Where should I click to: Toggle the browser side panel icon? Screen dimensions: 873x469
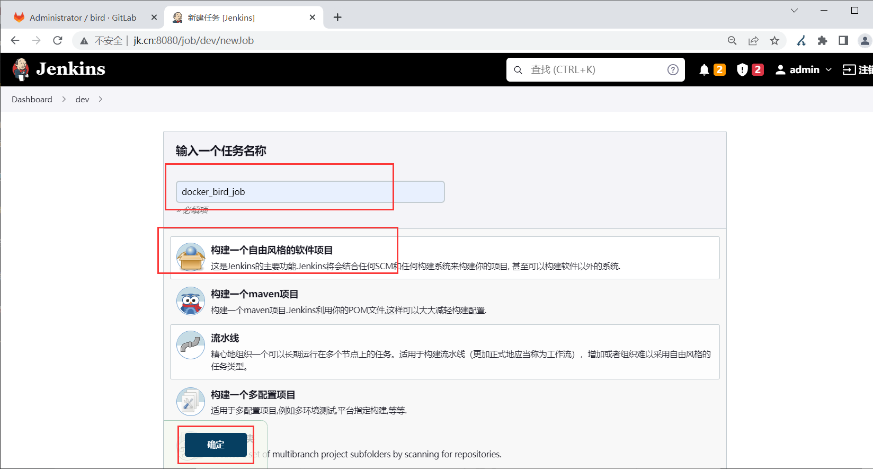[x=843, y=41]
